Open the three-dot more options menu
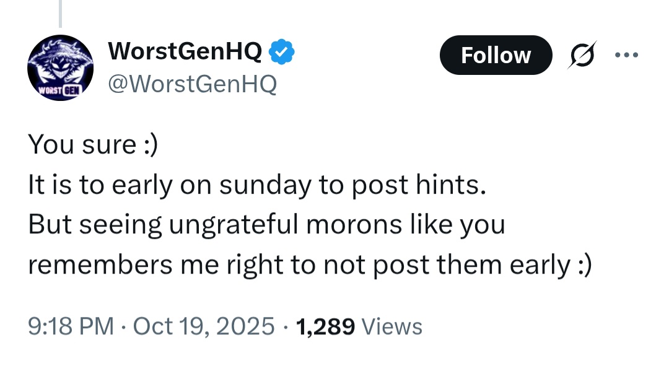 [x=626, y=54]
